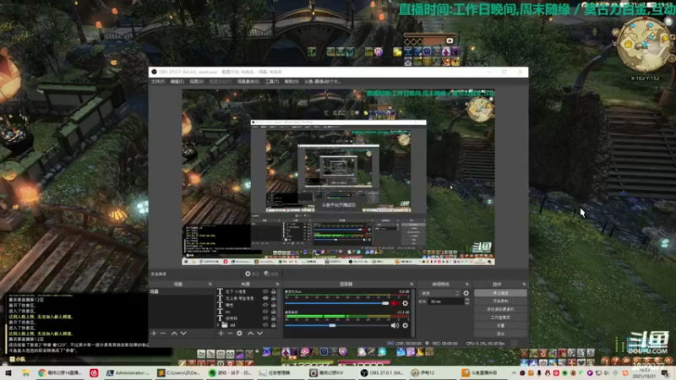
Task: Click the 停止推流 button
Action: click(500, 293)
